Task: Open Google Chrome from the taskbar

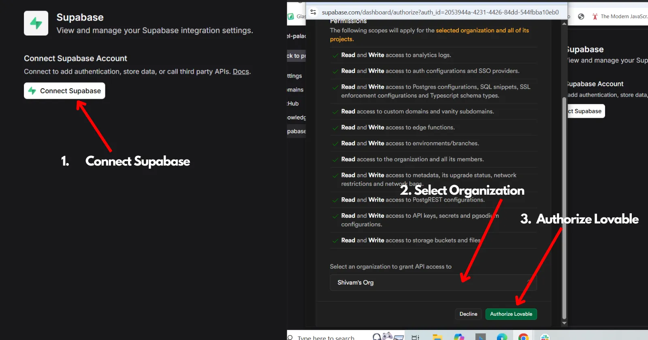Action: [x=523, y=337]
